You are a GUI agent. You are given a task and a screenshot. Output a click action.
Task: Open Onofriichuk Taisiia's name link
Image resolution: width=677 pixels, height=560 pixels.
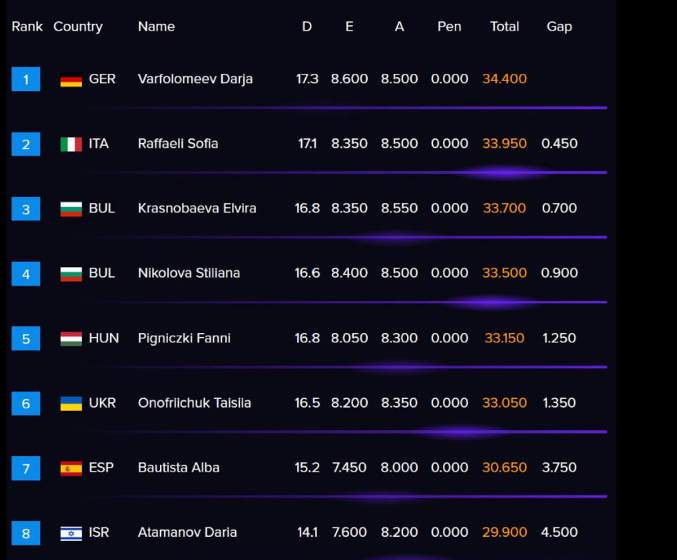click(195, 403)
